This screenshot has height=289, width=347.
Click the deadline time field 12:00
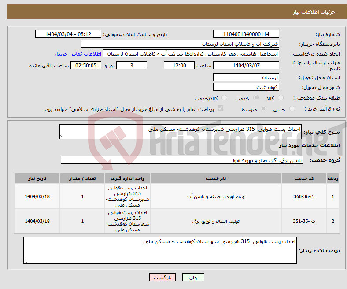tap(179, 65)
